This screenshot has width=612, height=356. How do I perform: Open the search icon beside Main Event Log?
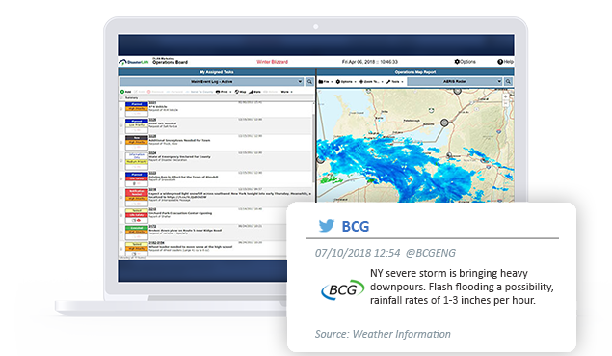point(309,82)
